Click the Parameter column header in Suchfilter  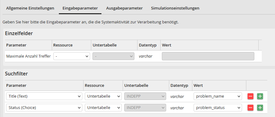[16, 86]
